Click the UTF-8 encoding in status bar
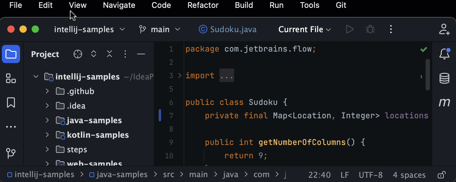This screenshot has width=456, height=182. click(x=371, y=175)
